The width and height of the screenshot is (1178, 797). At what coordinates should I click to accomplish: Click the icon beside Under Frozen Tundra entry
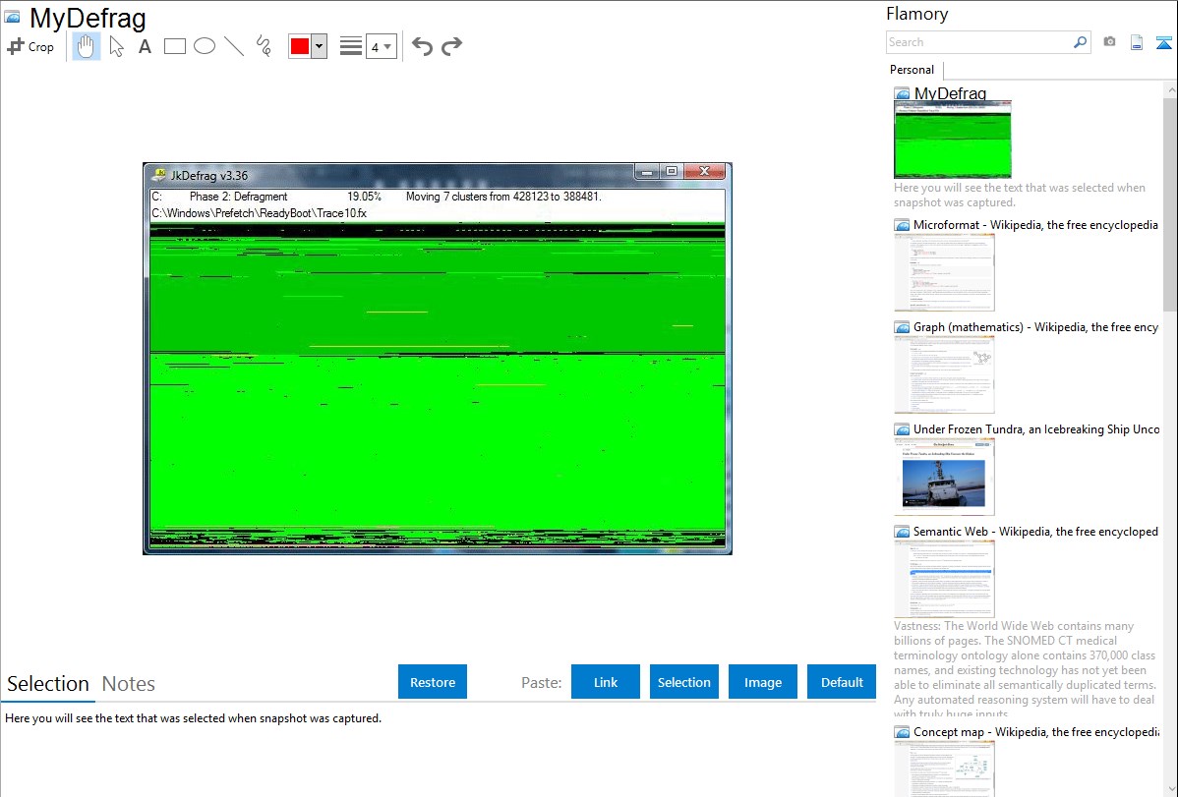tap(903, 429)
